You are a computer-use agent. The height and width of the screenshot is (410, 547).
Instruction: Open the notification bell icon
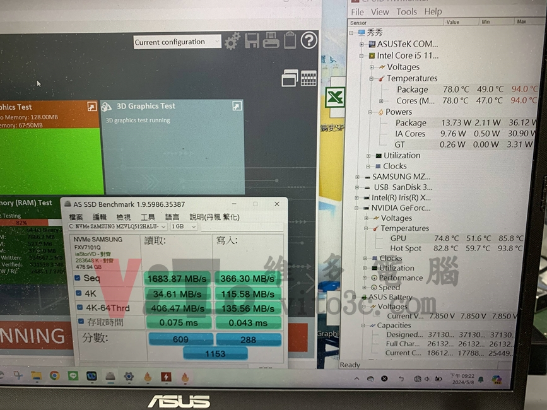click(481, 379)
